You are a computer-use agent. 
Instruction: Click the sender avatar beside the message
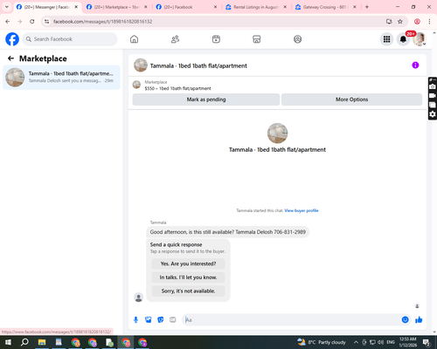click(138, 298)
